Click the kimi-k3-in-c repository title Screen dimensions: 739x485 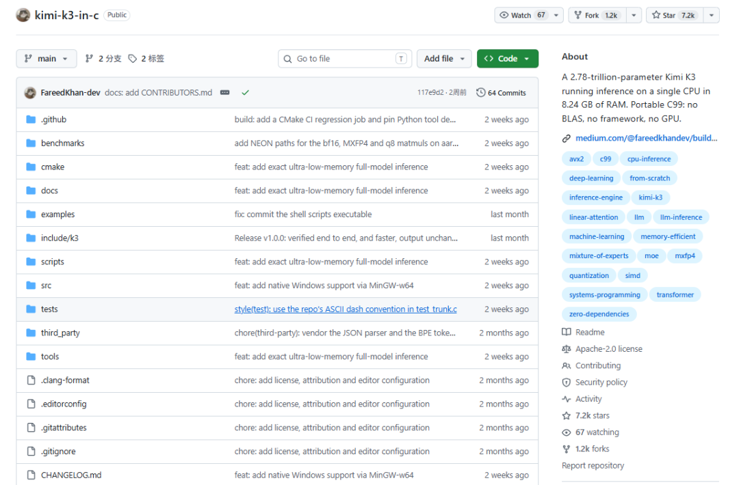pyautogui.click(x=66, y=15)
